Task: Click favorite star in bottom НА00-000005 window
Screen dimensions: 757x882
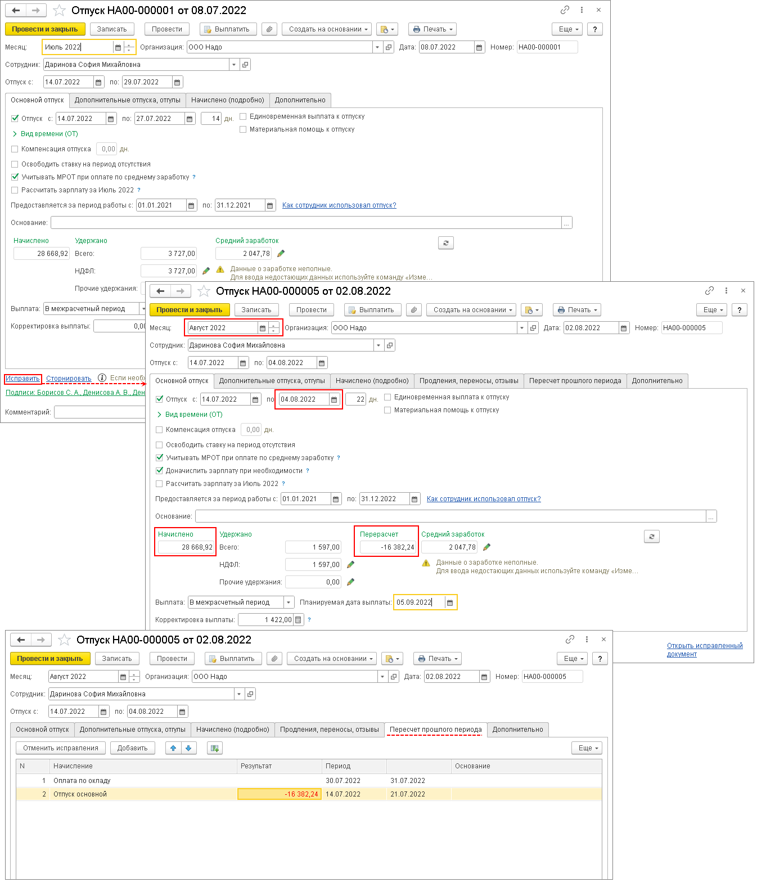Action: point(64,640)
